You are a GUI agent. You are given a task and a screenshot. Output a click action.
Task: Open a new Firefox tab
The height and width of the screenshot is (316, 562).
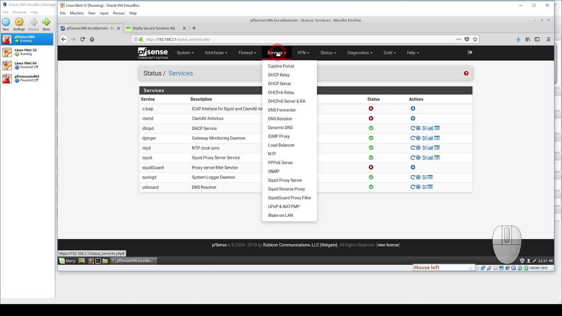point(194,28)
